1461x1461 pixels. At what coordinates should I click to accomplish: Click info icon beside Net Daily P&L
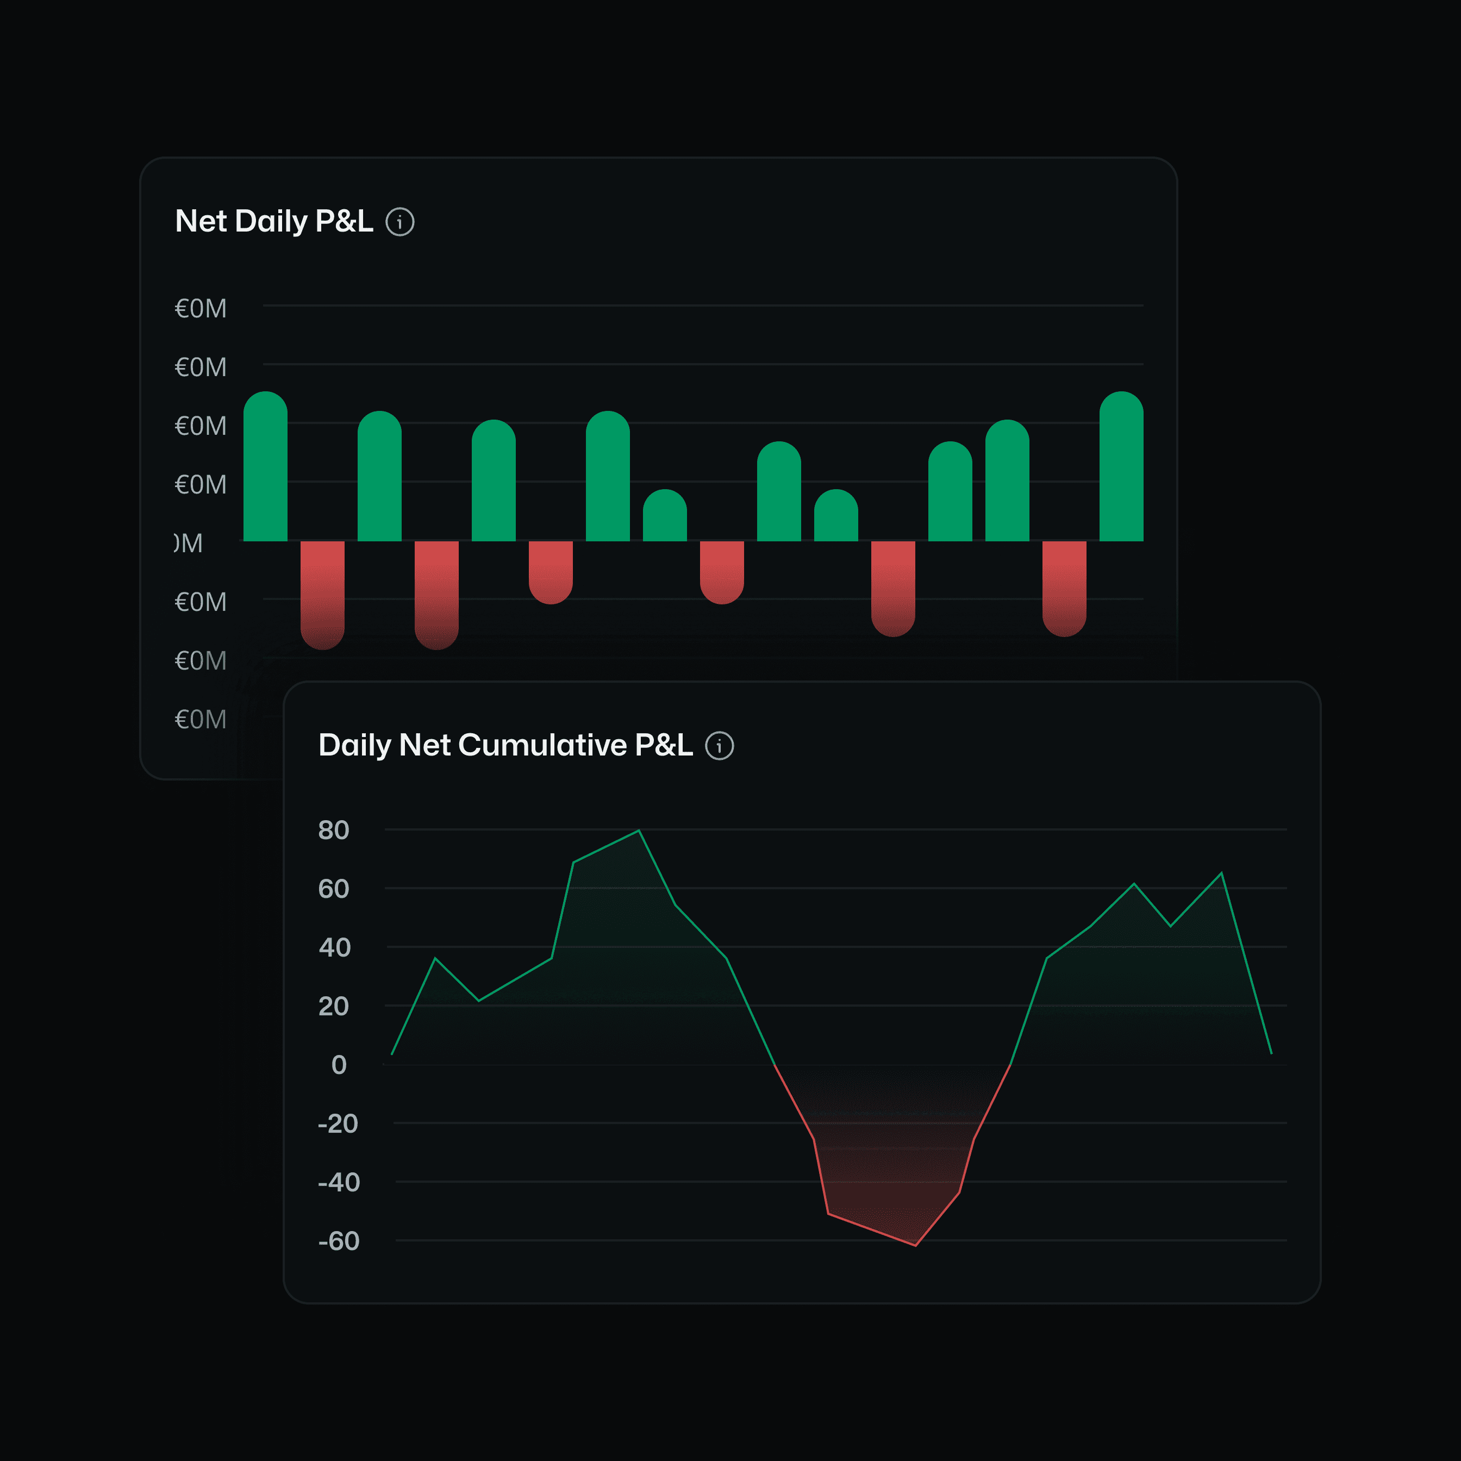[x=400, y=222]
